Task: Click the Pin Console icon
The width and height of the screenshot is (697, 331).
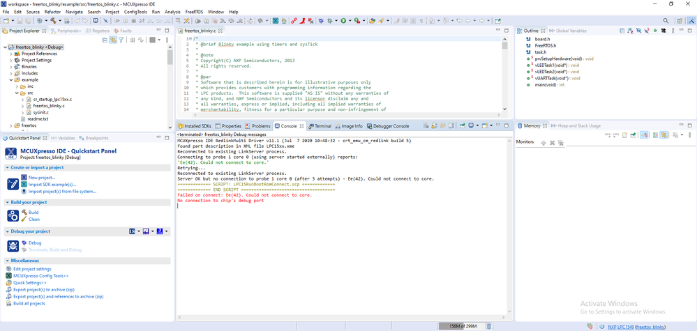Action: [x=462, y=125]
